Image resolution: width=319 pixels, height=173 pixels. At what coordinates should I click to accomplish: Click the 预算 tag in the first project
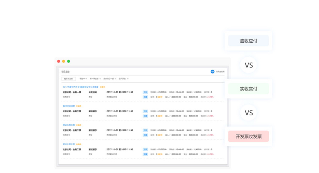pyautogui.click(x=145, y=97)
